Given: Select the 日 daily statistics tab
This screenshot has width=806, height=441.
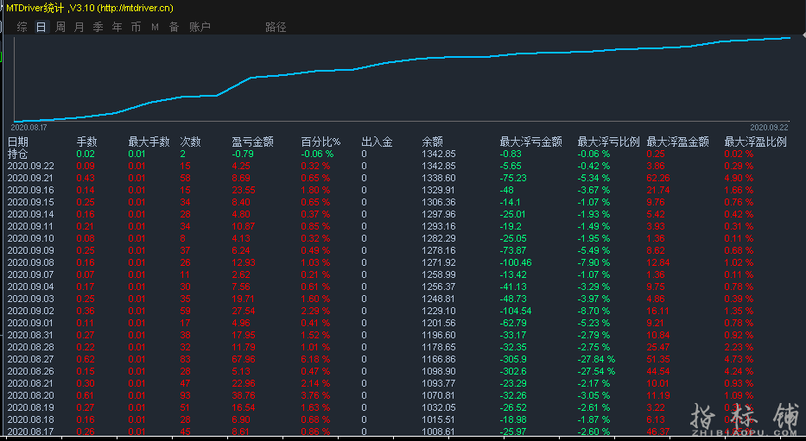Looking at the screenshot, I should point(41,27).
